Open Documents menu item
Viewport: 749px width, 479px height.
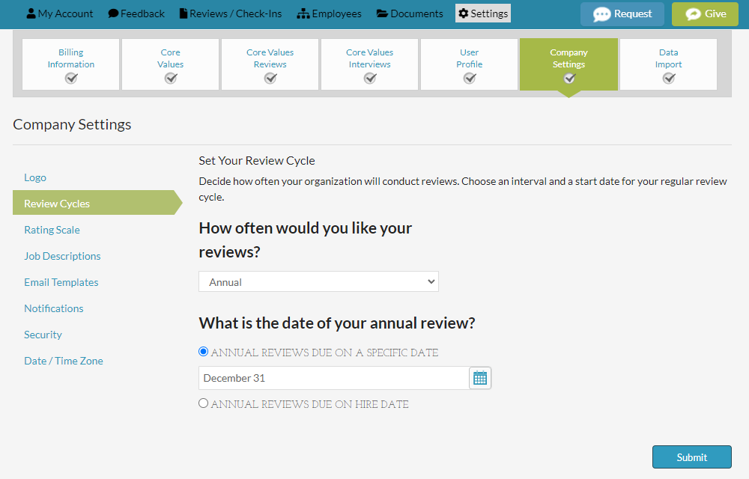click(410, 13)
